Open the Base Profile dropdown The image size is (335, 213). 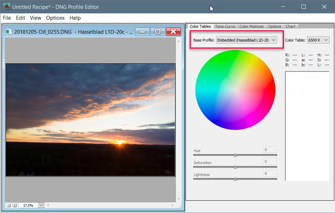[x=246, y=40]
